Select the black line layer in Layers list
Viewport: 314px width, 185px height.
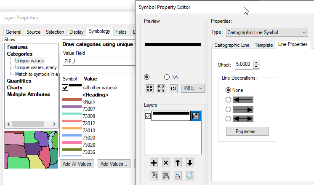pyautogui.click(x=171, y=116)
